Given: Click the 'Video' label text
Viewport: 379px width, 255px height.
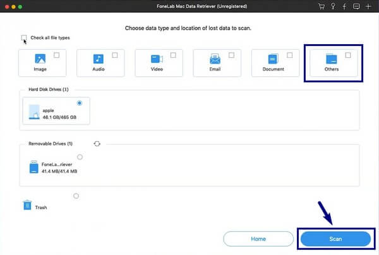Looking at the screenshot, I should pos(157,69).
